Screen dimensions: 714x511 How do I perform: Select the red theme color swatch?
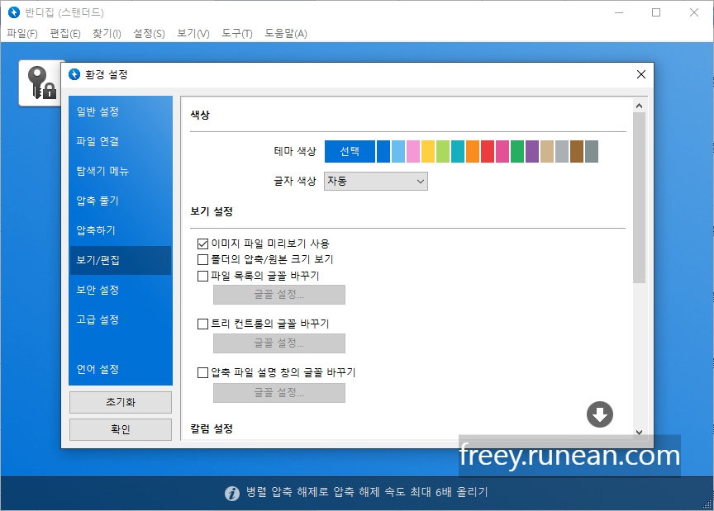click(488, 151)
